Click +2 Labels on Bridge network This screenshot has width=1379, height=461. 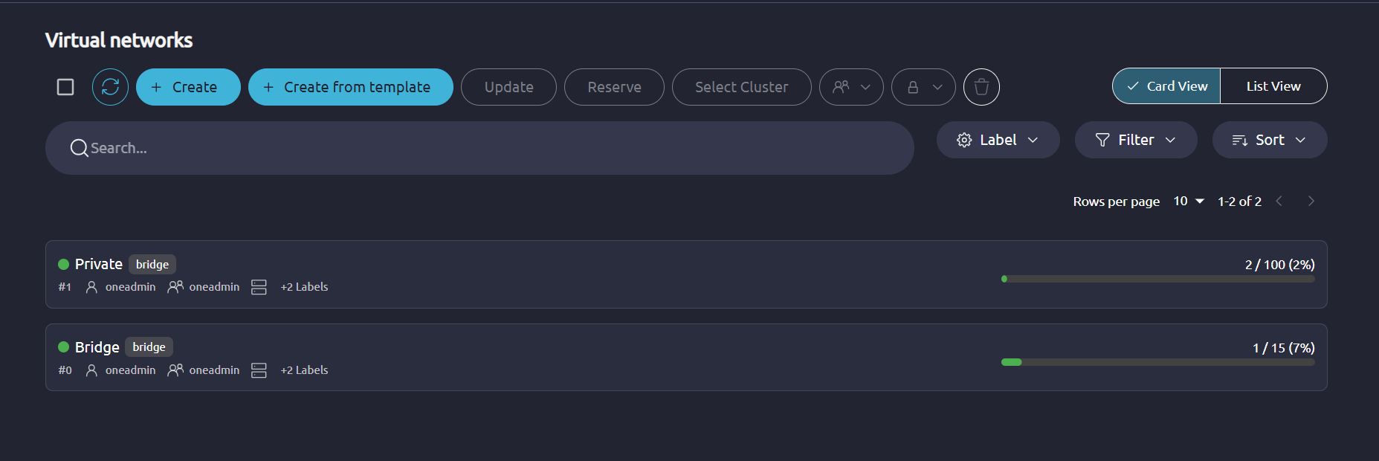(304, 370)
